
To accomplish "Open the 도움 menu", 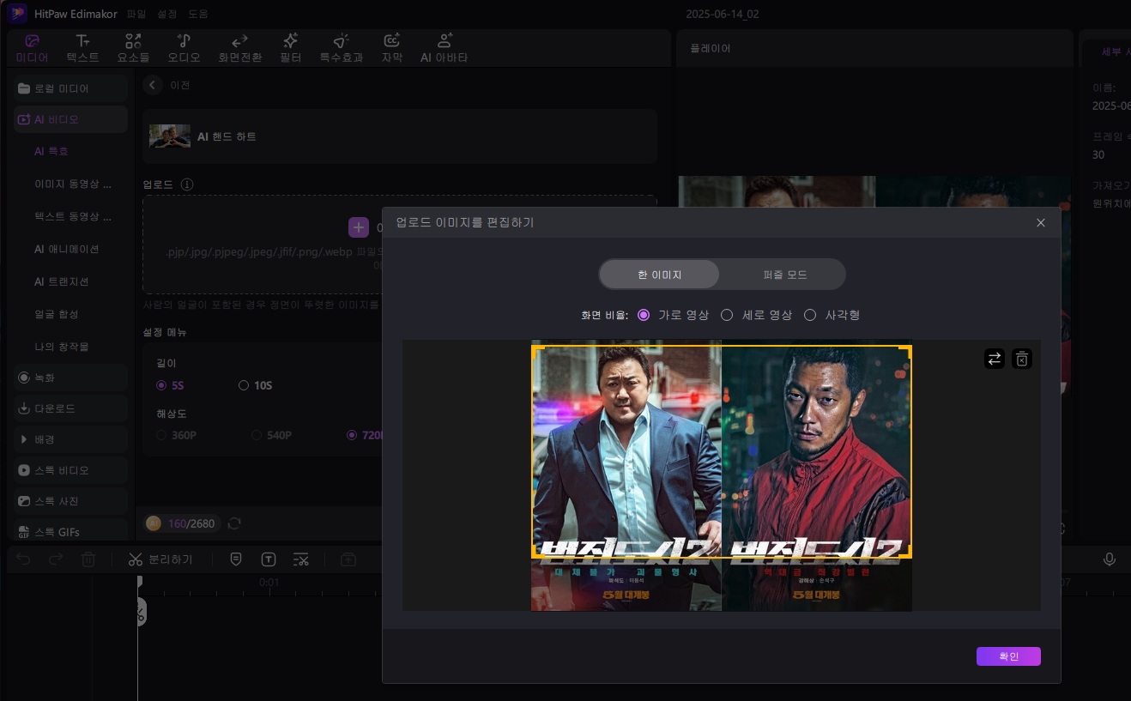I will (x=198, y=14).
